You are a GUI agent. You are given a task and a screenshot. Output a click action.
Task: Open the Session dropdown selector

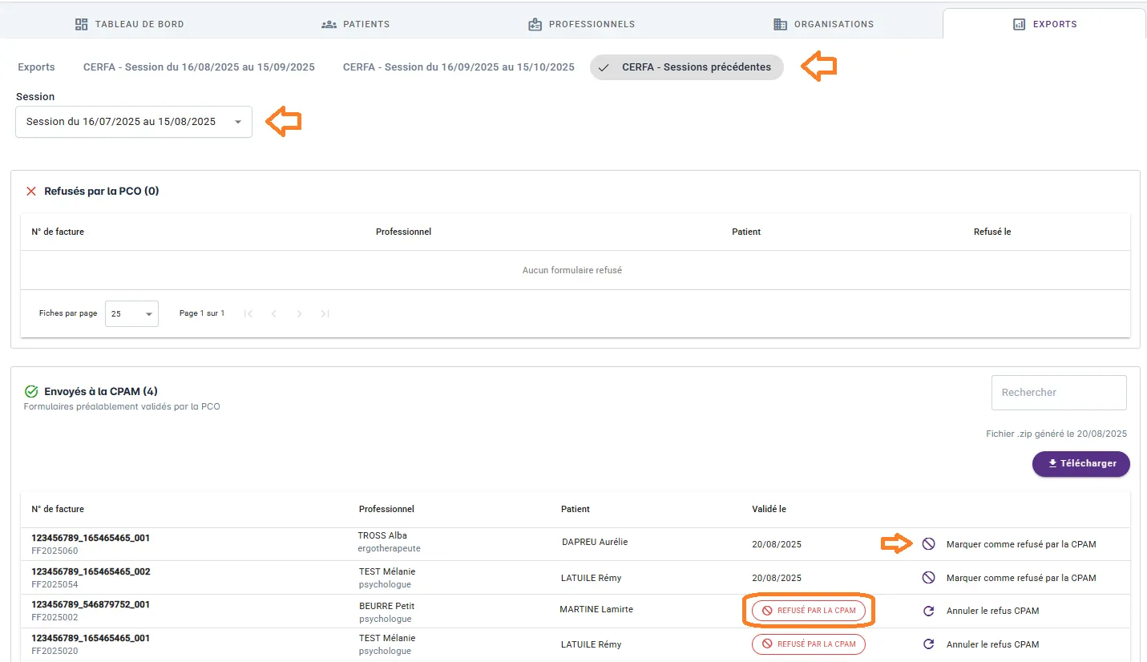tap(134, 122)
